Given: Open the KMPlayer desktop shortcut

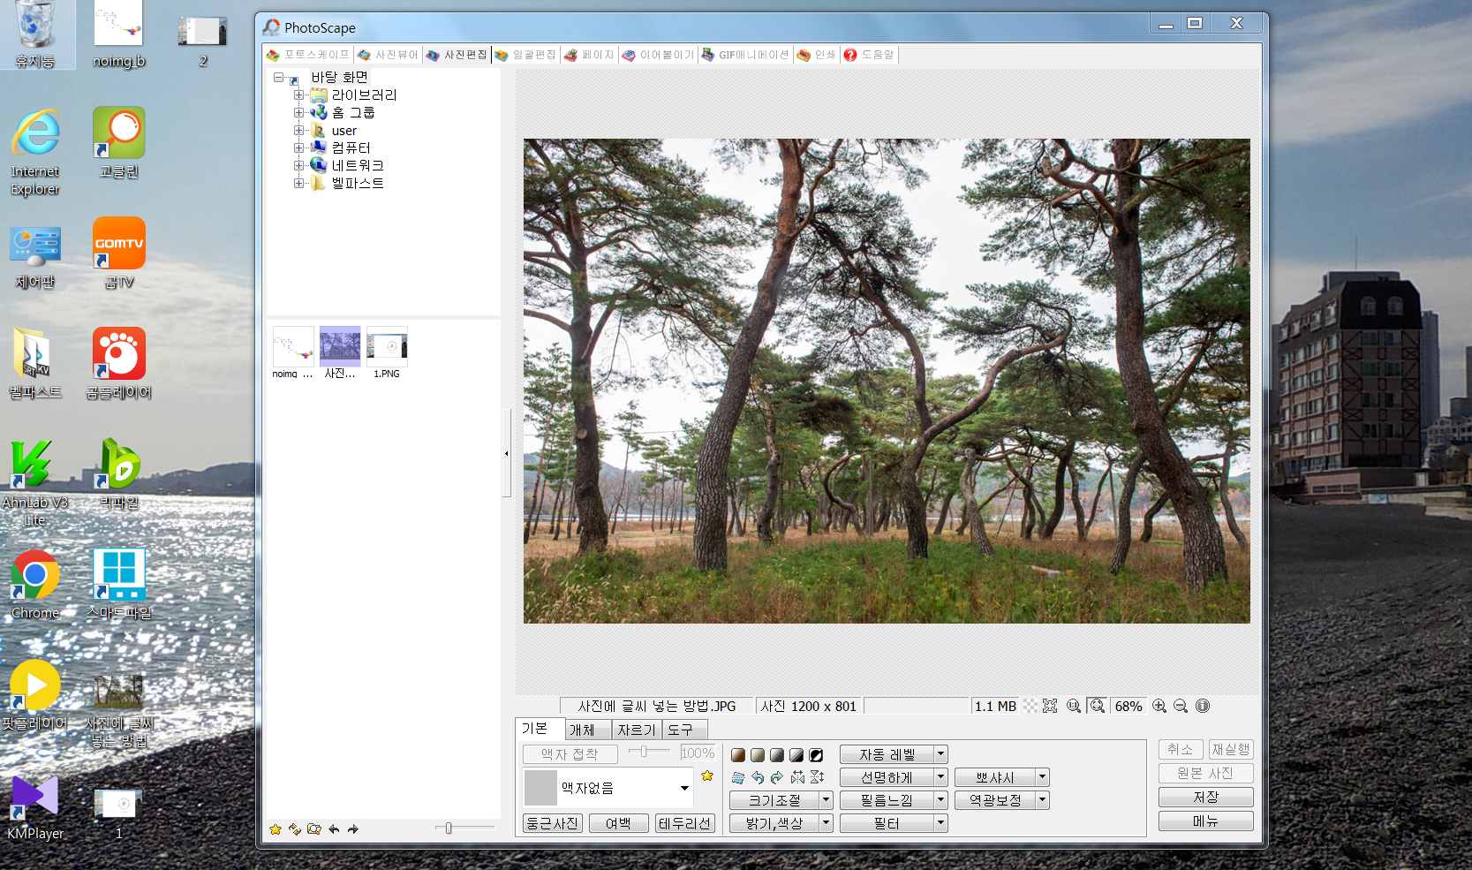Looking at the screenshot, I should click(x=35, y=807).
